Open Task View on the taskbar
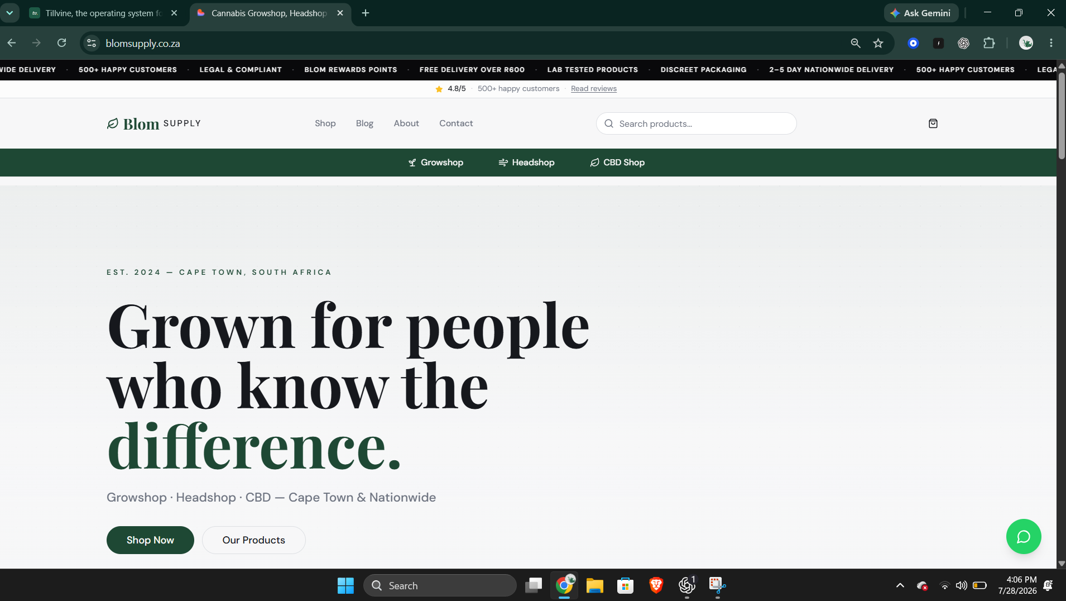 point(534,585)
